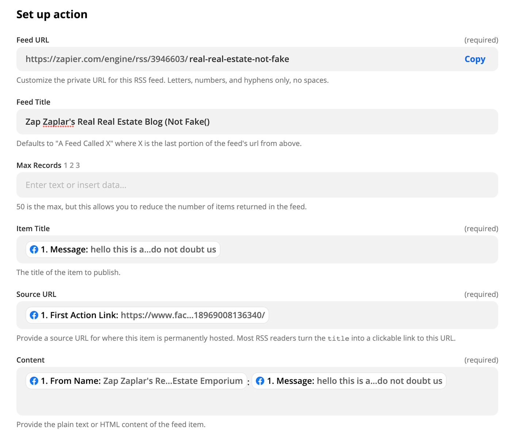Click the (required) tag beside Item Title
This screenshot has width=511, height=435.
pyautogui.click(x=481, y=228)
